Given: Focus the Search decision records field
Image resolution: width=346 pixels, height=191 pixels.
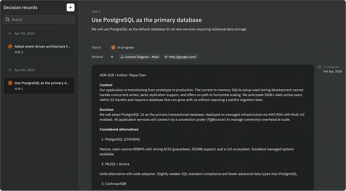Looking at the screenshot, I should (x=39, y=20).
